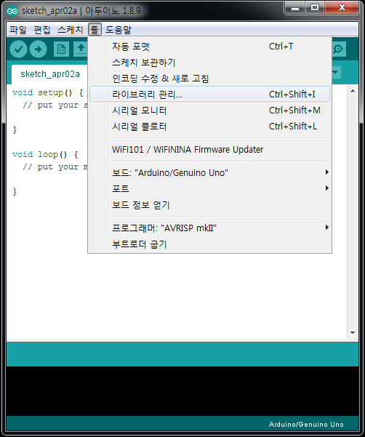Open 라이브러리 관리... entry
Viewport: 365px width, 437px height.
209,95
